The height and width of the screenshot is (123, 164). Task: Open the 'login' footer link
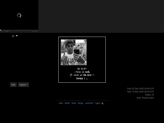[x=98, y=103]
